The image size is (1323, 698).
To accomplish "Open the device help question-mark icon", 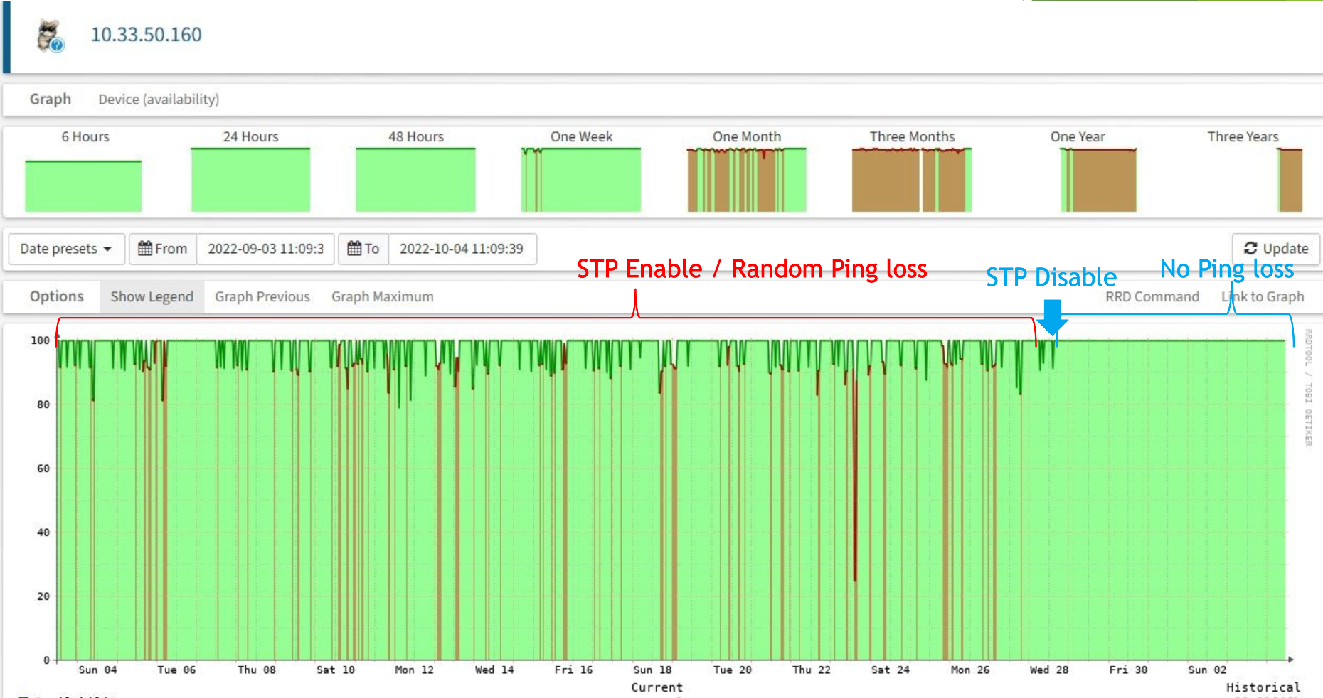I will pos(56,45).
